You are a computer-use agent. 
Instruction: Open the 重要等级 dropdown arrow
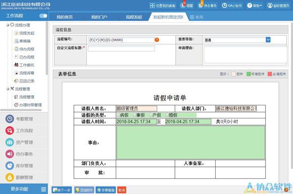click(x=268, y=40)
